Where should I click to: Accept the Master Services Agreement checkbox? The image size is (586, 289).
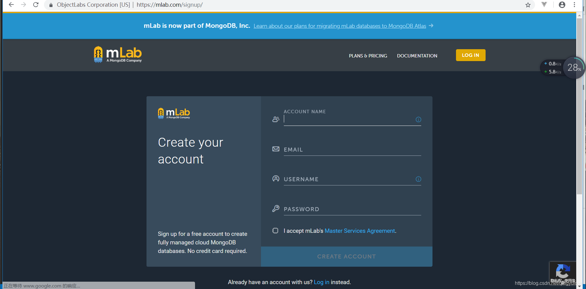[x=275, y=231]
